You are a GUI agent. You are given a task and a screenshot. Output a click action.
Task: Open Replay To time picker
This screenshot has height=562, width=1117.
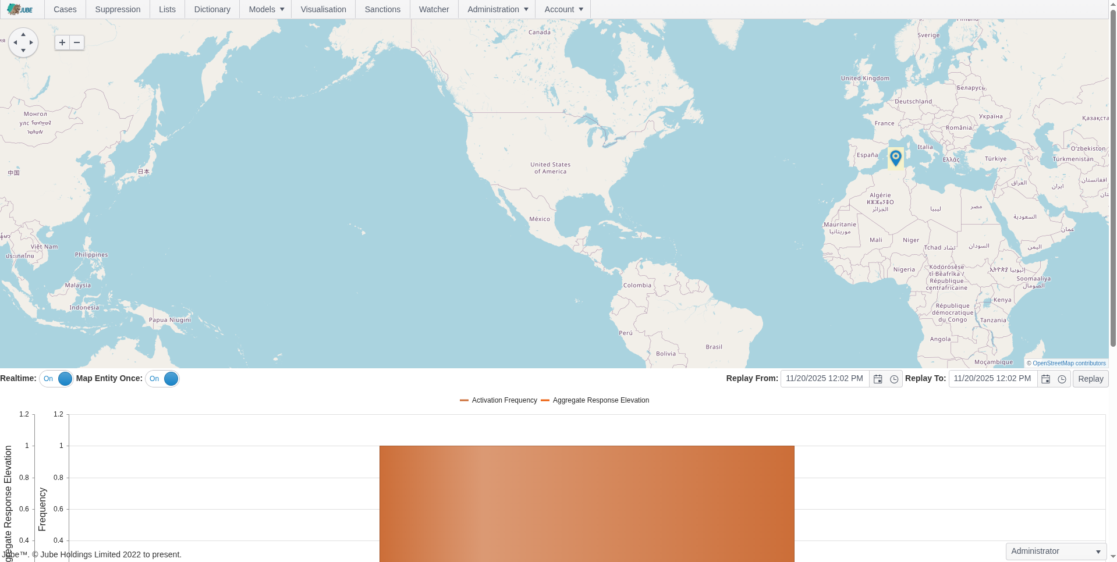pyautogui.click(x=1062, y=379)
